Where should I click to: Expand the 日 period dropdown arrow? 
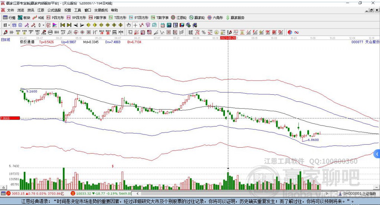pos(9,25)
